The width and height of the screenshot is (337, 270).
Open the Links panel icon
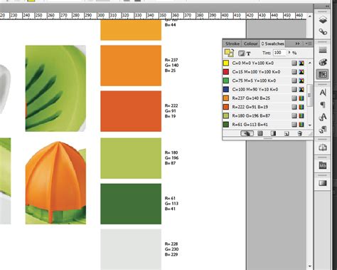pyautogui.click(x=323, y=32)
